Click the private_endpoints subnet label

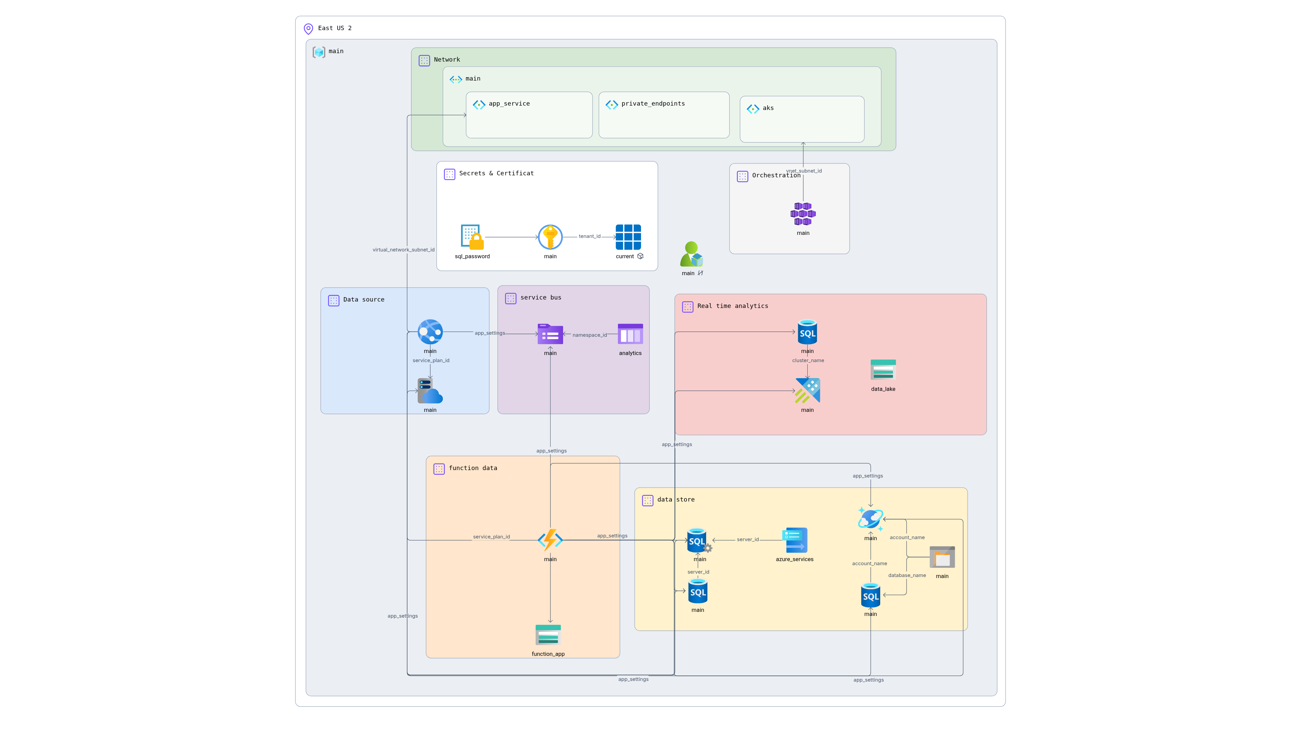653,104
